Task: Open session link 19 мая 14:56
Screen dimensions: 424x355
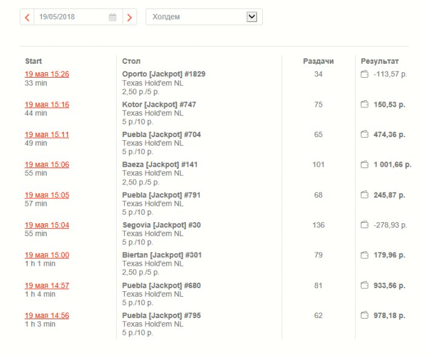Action: tap(47, 316)
